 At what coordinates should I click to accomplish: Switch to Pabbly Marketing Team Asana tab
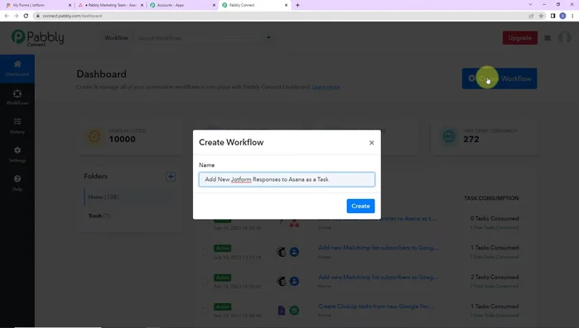click(x=111, y=5)
